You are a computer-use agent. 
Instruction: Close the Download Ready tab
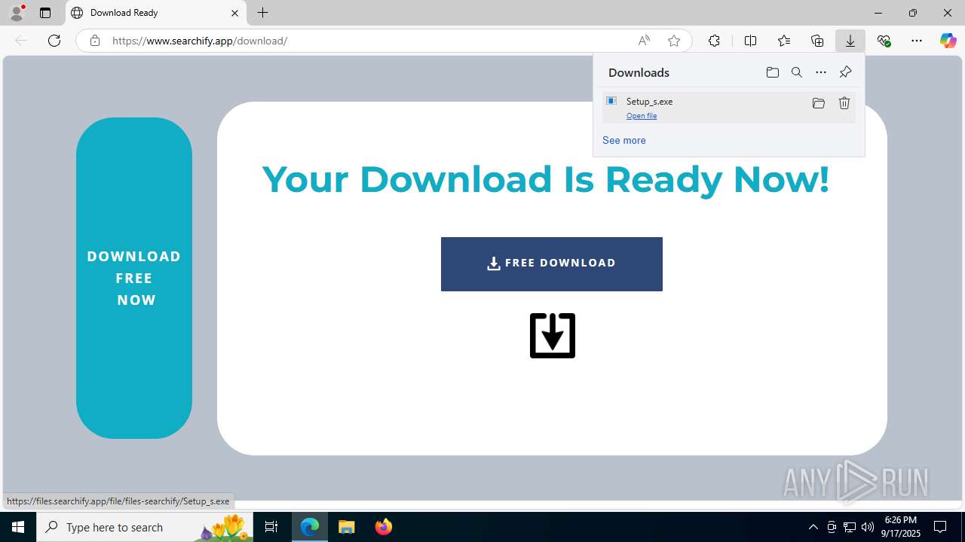[x=234, y=13]
